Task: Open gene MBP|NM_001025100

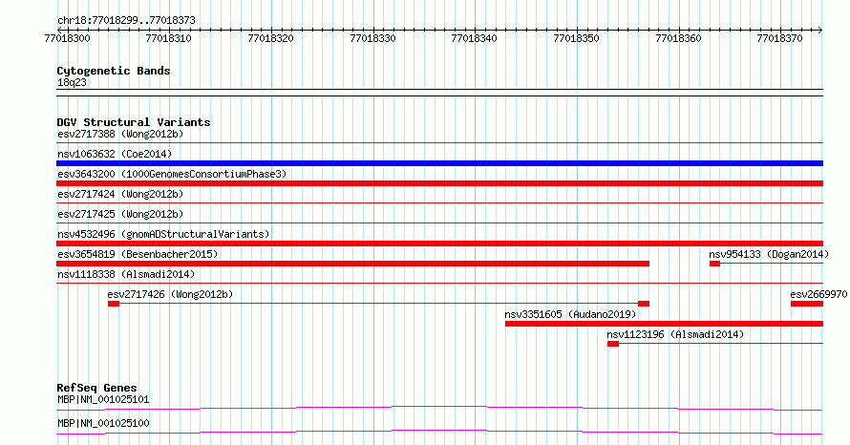Action: pyautogui.click(x=103, y=423)
